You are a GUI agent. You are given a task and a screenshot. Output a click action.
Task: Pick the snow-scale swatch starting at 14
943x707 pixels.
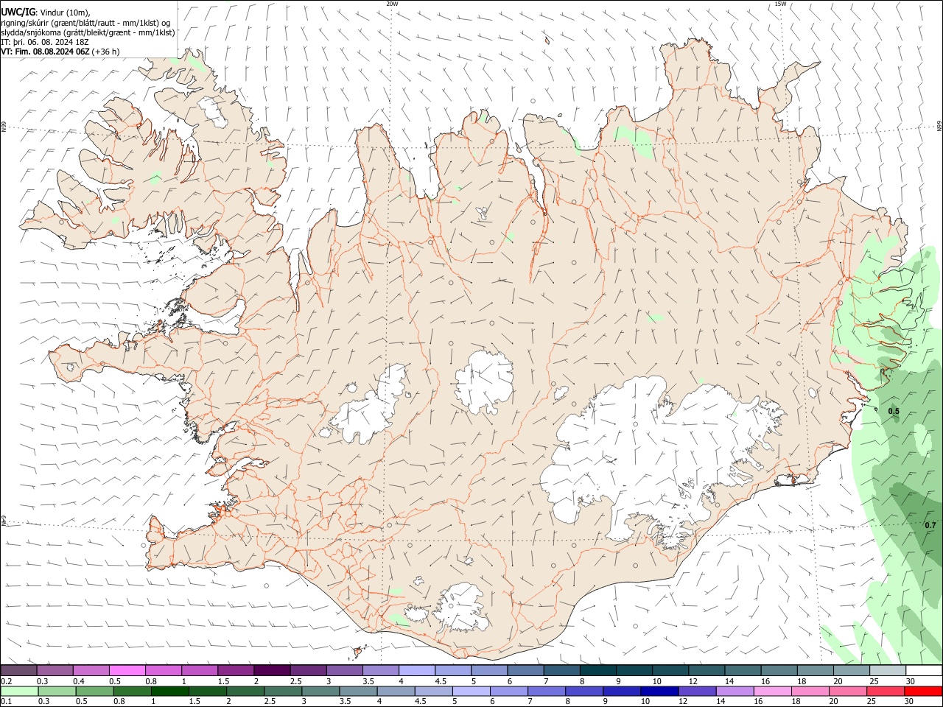[x=742, y=670]
